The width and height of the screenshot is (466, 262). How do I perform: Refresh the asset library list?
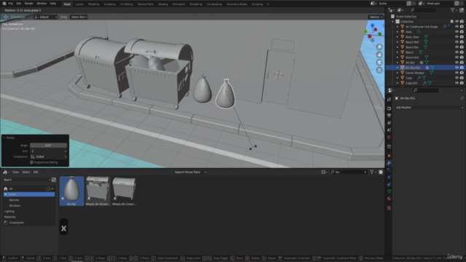(54, 180)
